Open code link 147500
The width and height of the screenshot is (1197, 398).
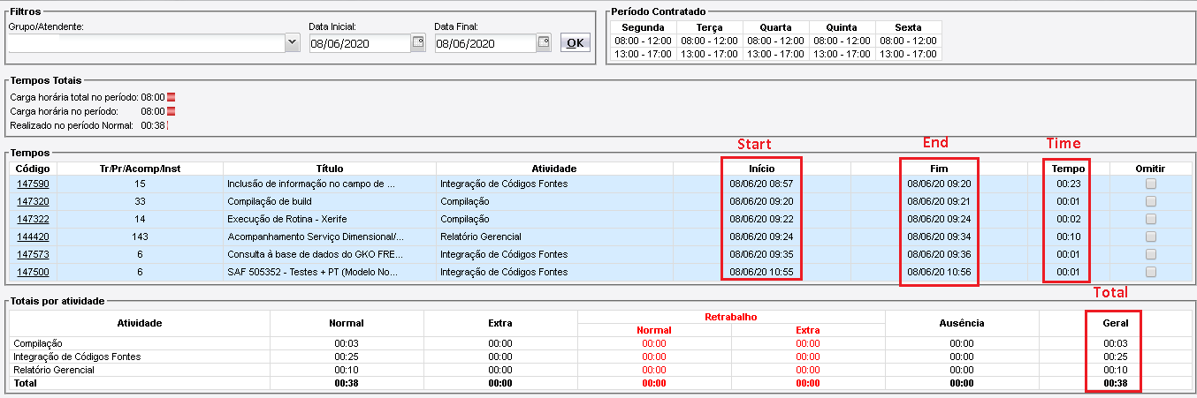pos(33,272)
